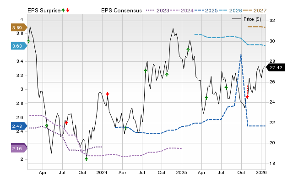
Task: Select the green surprise arrow at the October 2023 price low
Action: pyautogui.click(x=87, y=159)
